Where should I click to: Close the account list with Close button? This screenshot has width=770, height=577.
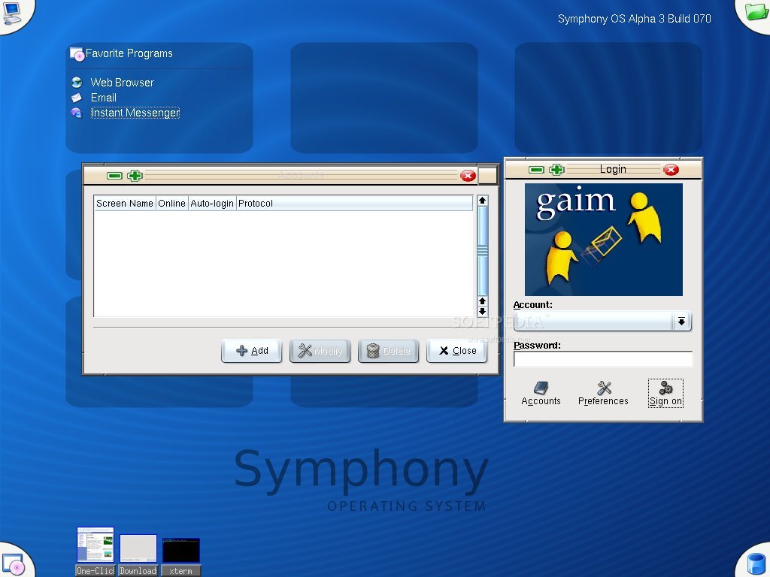[x=456, y=350]
